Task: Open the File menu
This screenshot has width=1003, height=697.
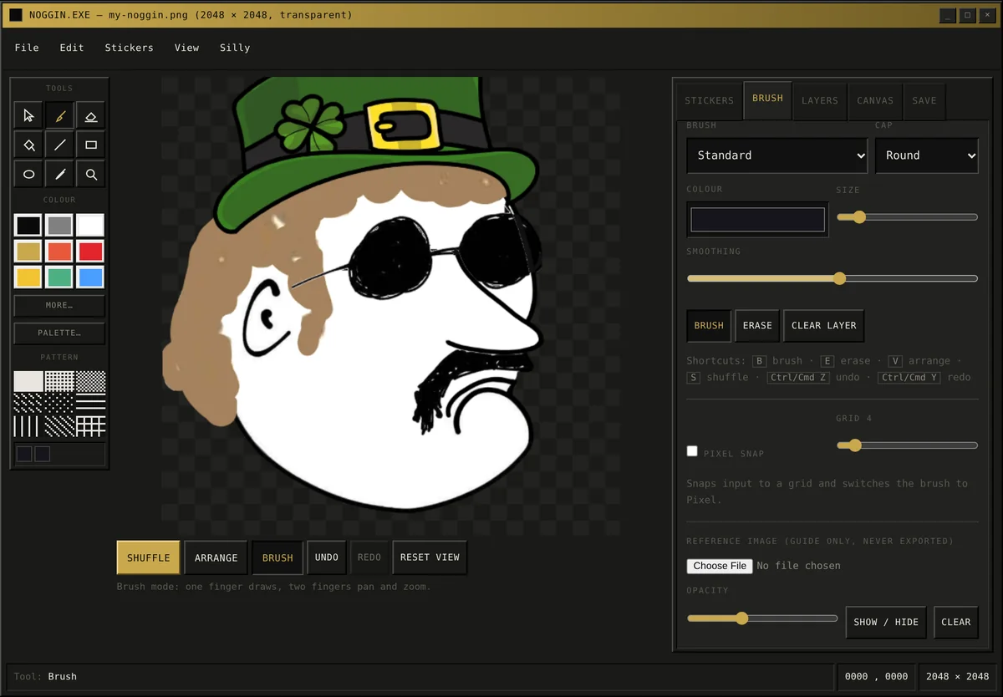Action: tap(27, 48)
